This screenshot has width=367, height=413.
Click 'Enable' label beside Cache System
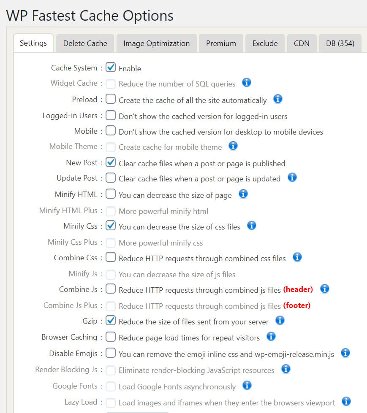pyautogui.click(x=130, y=68)
